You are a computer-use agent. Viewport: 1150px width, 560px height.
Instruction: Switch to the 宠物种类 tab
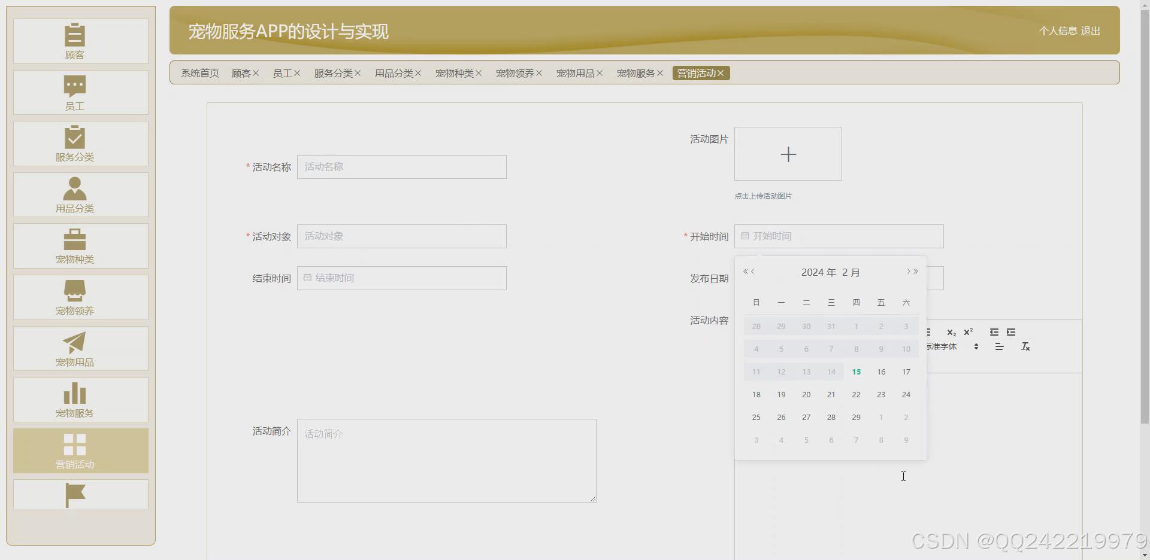pyautogui.click(x=455, y=73)
